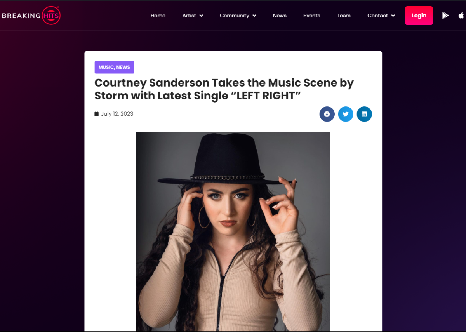This screenshot has width=466, height=332.
Task: Open the Events page
Action: click(x=312, y=16)
